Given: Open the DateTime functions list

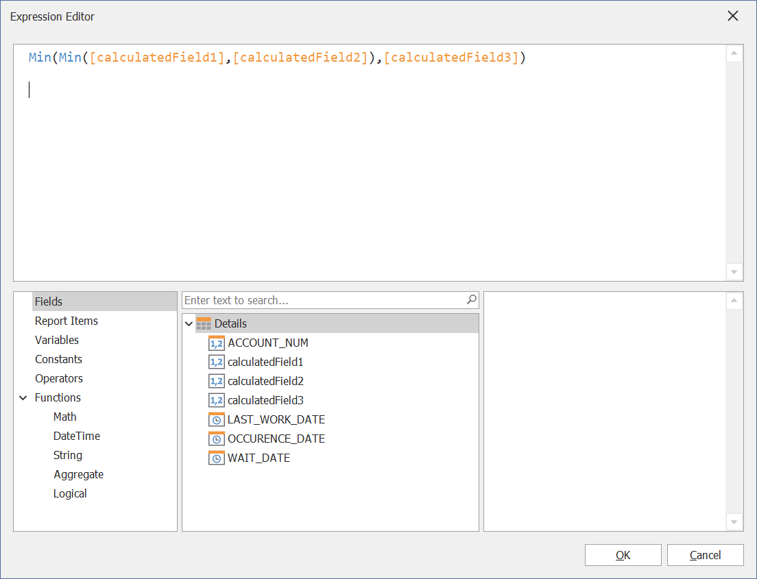Looking at the screenshot, I should click(76, 436).
